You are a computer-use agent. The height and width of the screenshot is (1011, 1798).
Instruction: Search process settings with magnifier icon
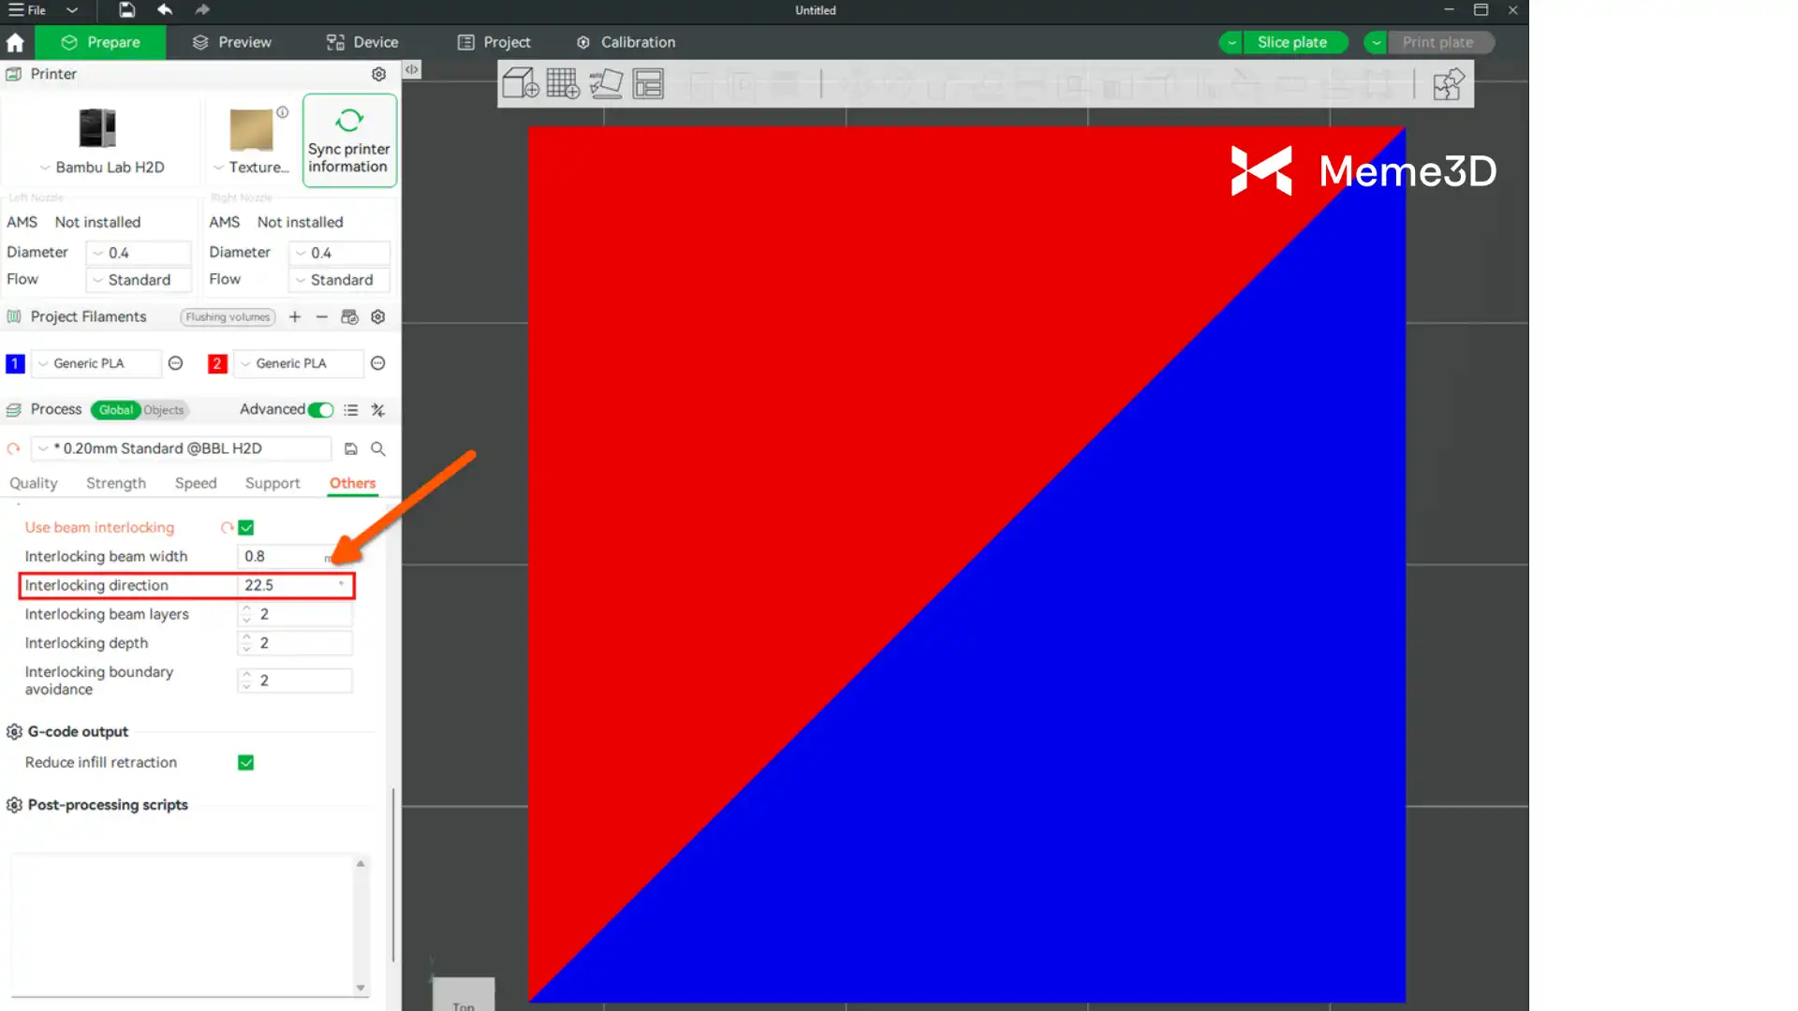378,449
